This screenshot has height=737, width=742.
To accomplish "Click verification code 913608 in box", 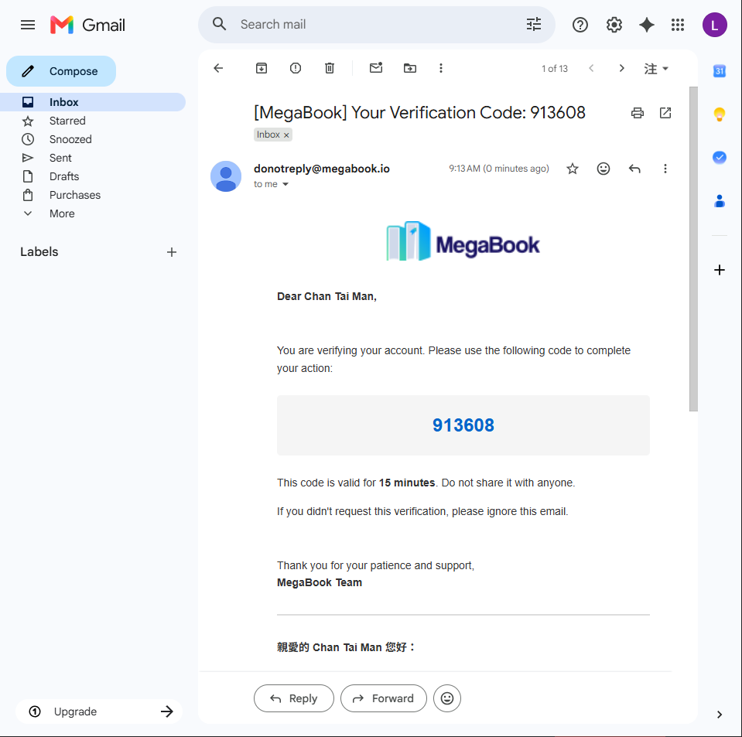I will point(463,425).
